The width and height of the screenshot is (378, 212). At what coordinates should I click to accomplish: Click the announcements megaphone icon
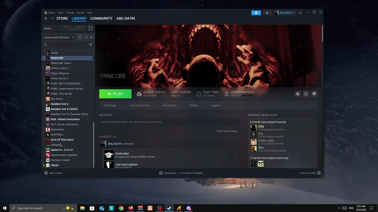[x=256, y=13]
